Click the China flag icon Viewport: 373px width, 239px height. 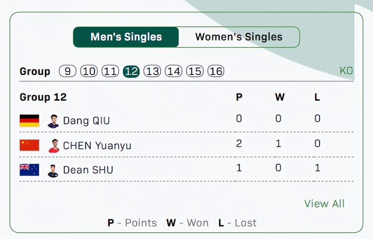[29, 145]
